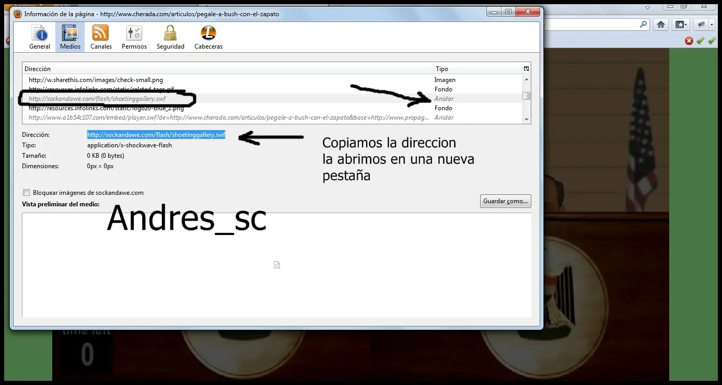Open the Seguridad tab

pyautogui.click(x=170, y=37)
